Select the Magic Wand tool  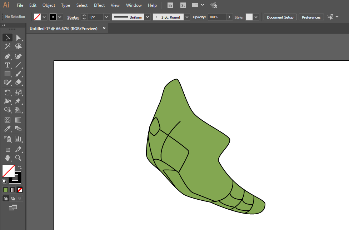click(x=7, y=46)
